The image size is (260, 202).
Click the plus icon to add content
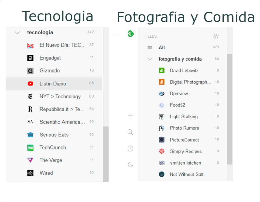pyautogui.click(x=130, y=116)
